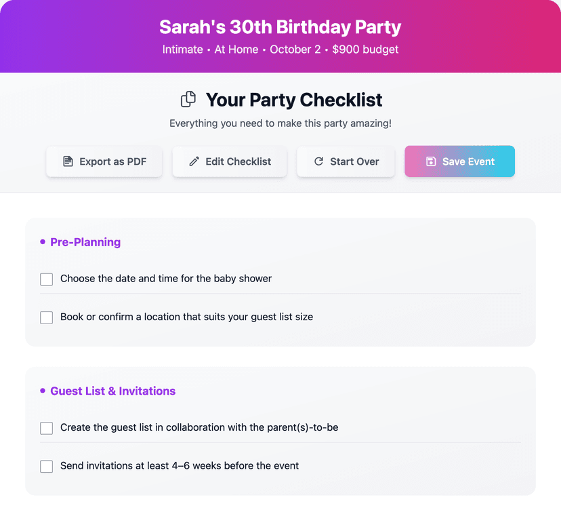Click the save icon inside Save Event button
This screenshot has height=506, width=561.
432,161
